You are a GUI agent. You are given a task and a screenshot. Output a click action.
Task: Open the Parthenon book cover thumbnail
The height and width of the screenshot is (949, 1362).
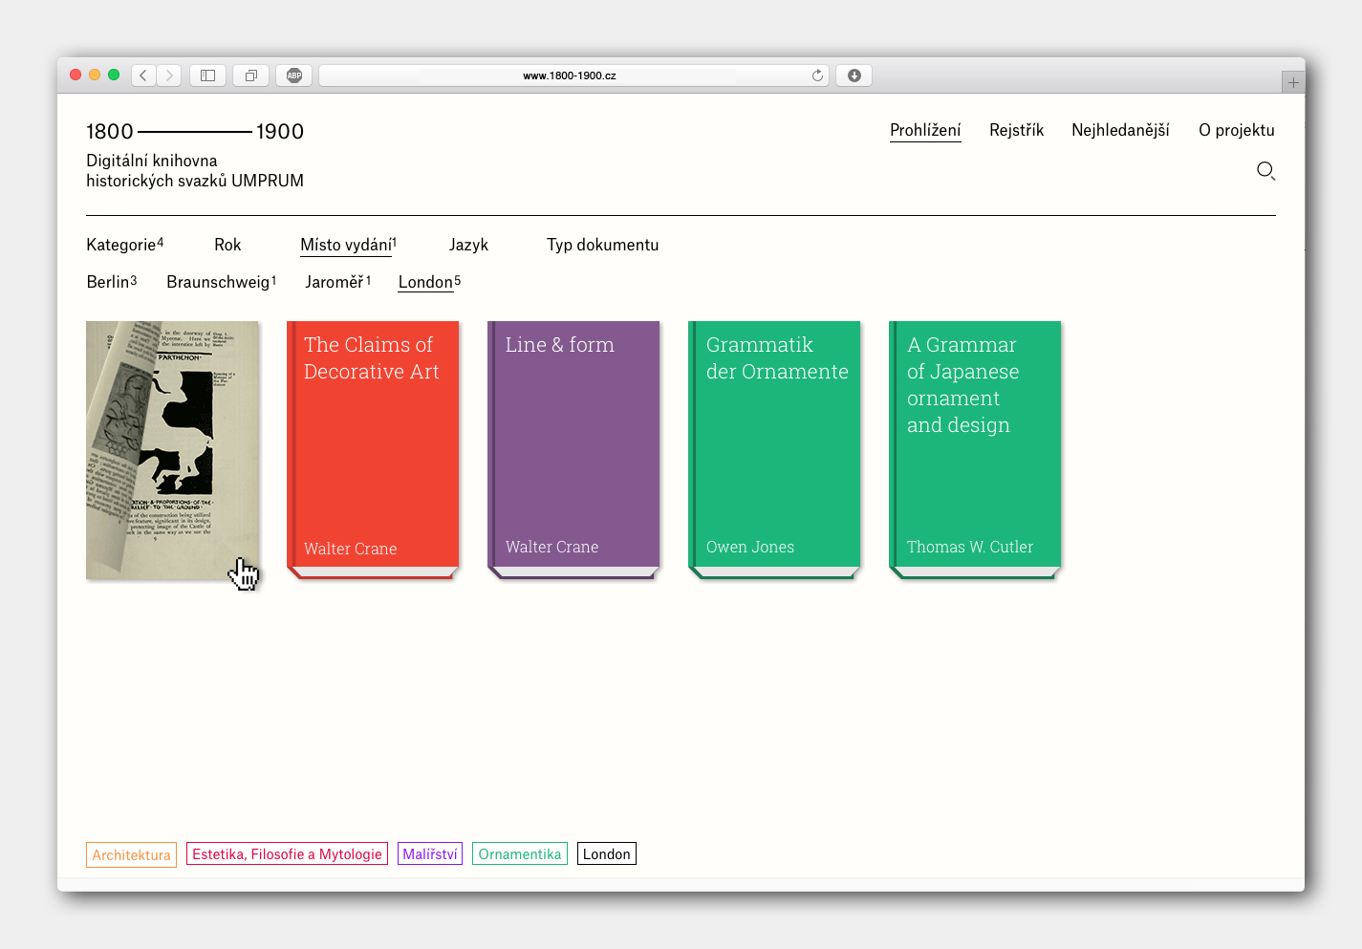172,449
